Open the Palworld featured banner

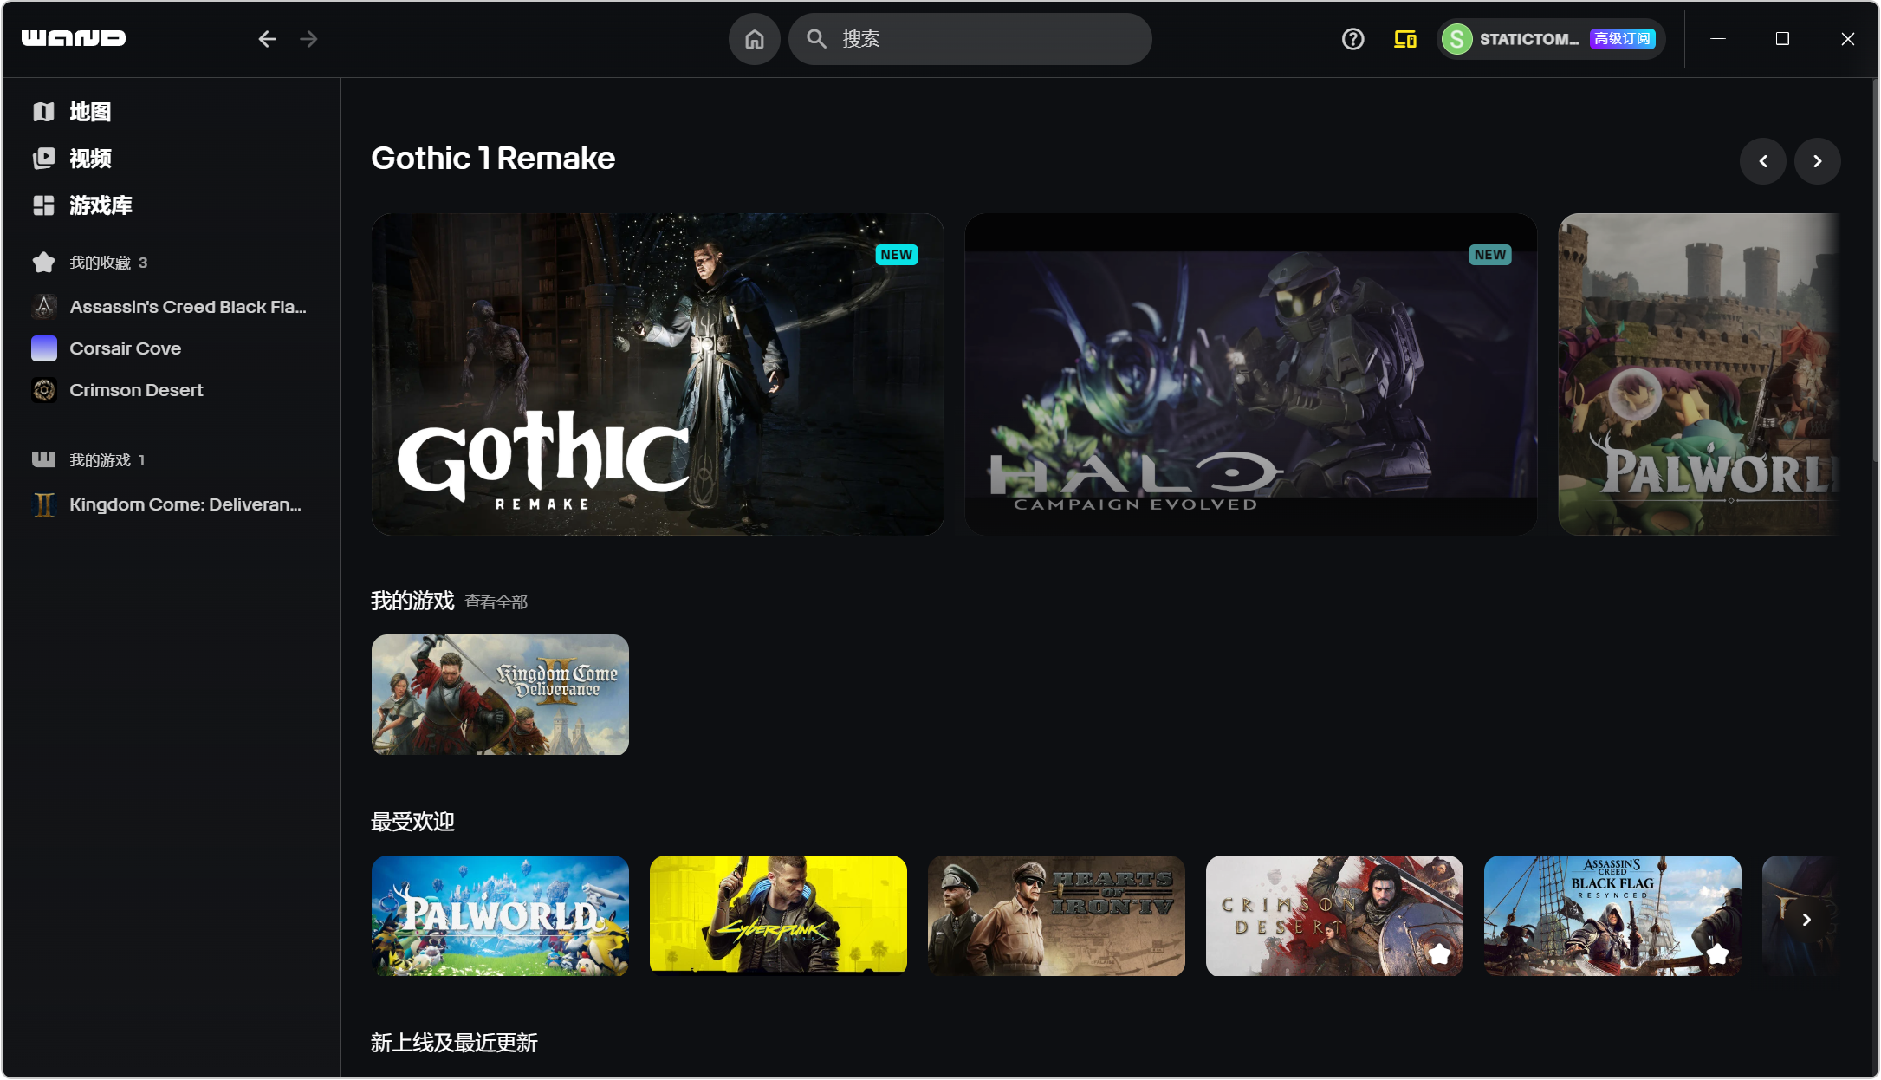[x=1699, y=374]
